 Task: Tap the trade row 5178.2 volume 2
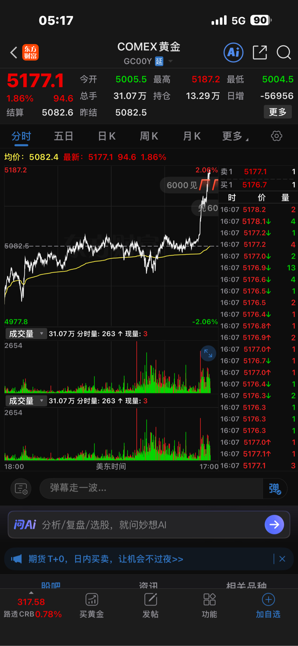tap(258, 210)
